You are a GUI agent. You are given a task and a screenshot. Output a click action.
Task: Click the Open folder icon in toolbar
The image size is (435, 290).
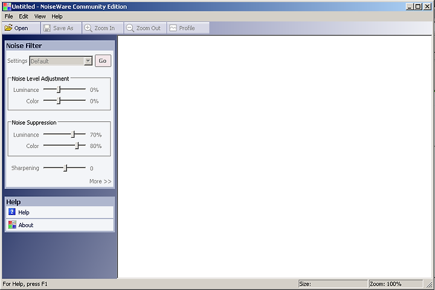(8, 28)
